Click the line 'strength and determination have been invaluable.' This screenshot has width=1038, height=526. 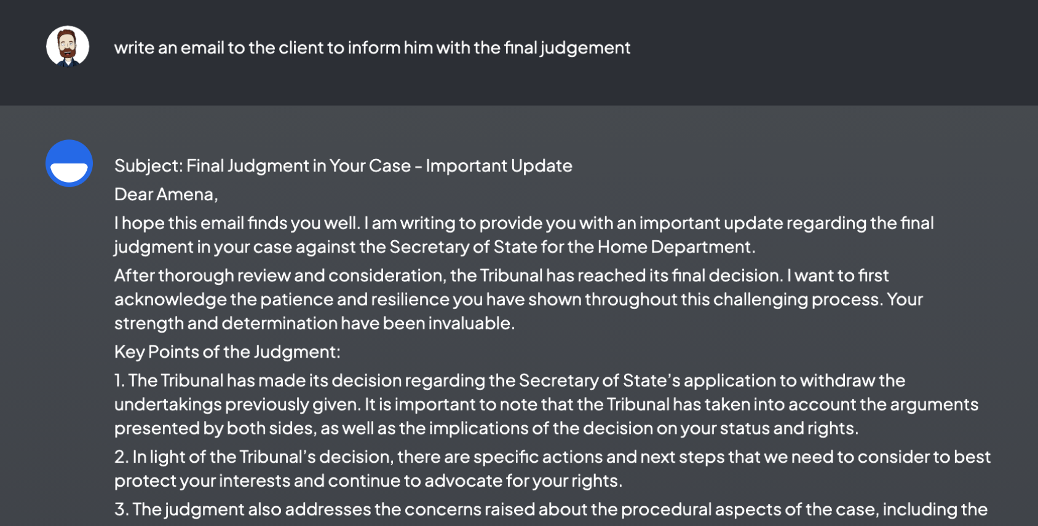click(314, 323)
